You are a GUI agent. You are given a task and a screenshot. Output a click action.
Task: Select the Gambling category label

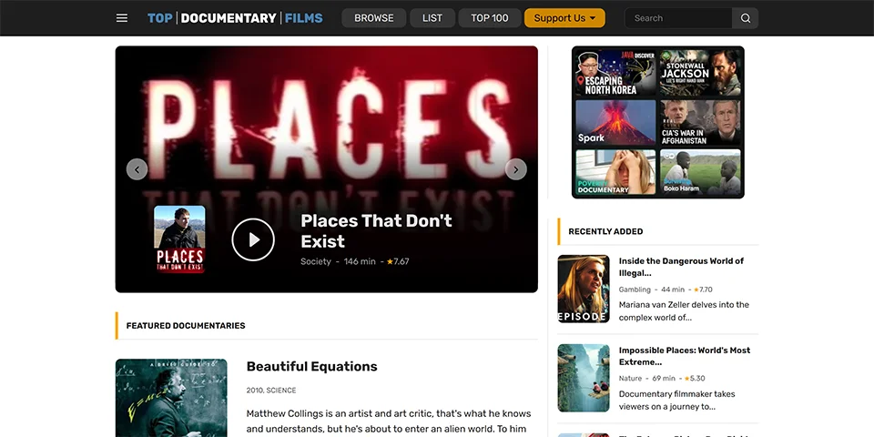(x=635, y=290)
